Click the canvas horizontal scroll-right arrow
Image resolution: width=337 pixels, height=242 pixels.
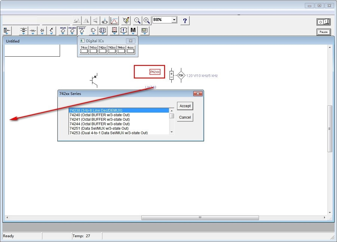coord(324,217)
